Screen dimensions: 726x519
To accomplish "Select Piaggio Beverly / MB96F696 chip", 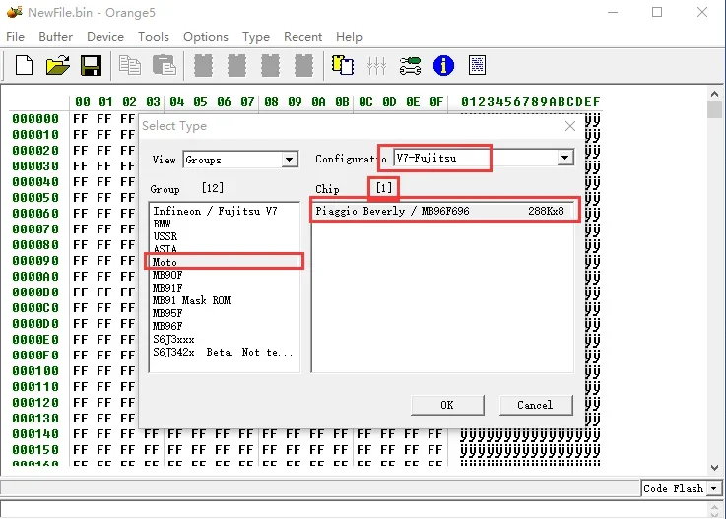I will pyautogui.click(x=442, y=211).
